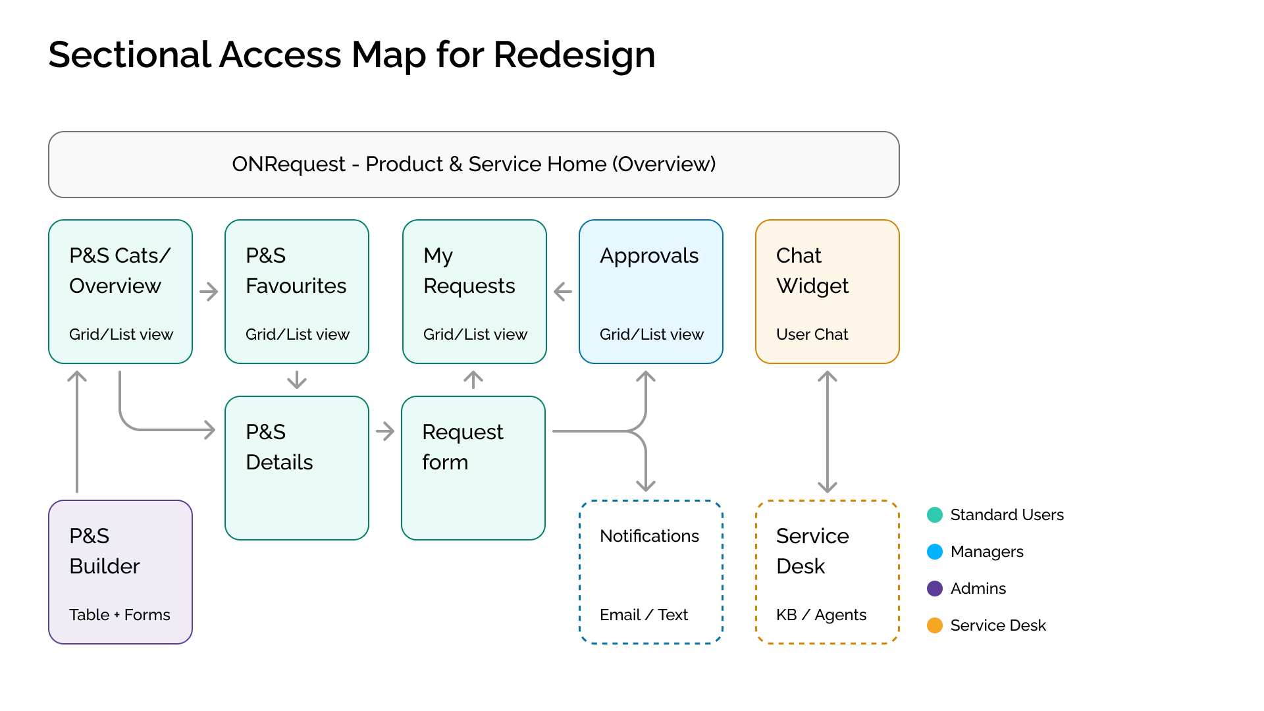Click the orange Service Desk legend dot
The width and height of the screenshot is (1264, 711).
(x=934, y=625)
